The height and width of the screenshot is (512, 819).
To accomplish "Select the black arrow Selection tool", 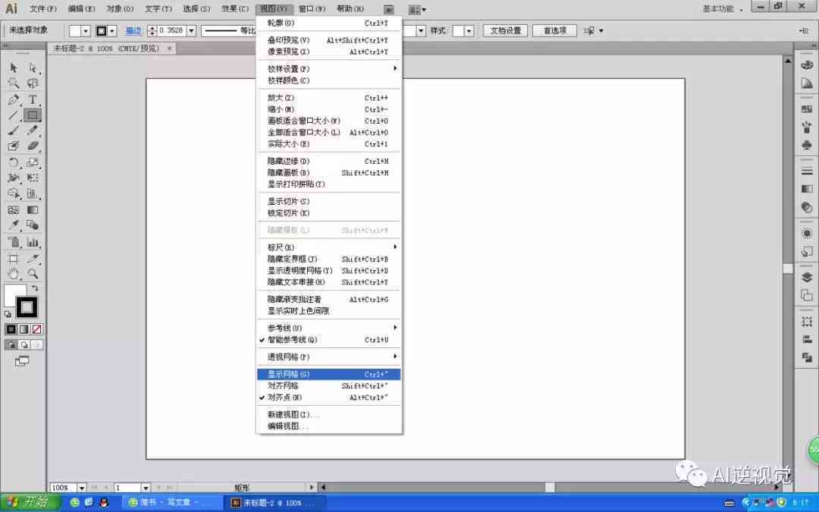I will [x=14, y=68].
